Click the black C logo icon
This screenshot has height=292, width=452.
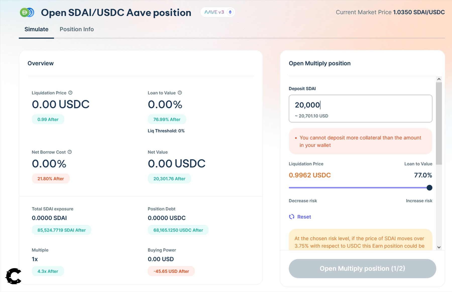pos(14,276)
